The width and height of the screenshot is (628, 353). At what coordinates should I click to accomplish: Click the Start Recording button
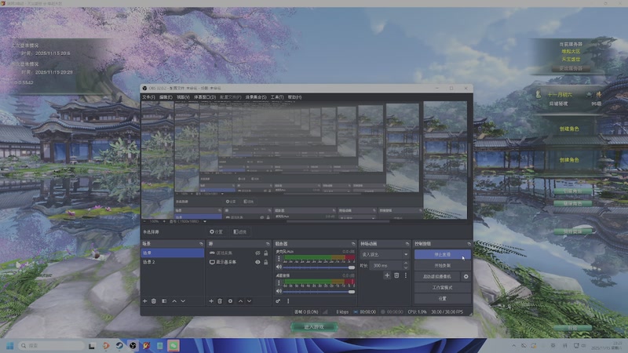[x=443, y=265]
